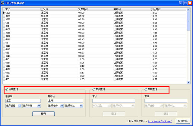
Task: Click the disabled 查询 button under 车站
Action: coord(166,114)
